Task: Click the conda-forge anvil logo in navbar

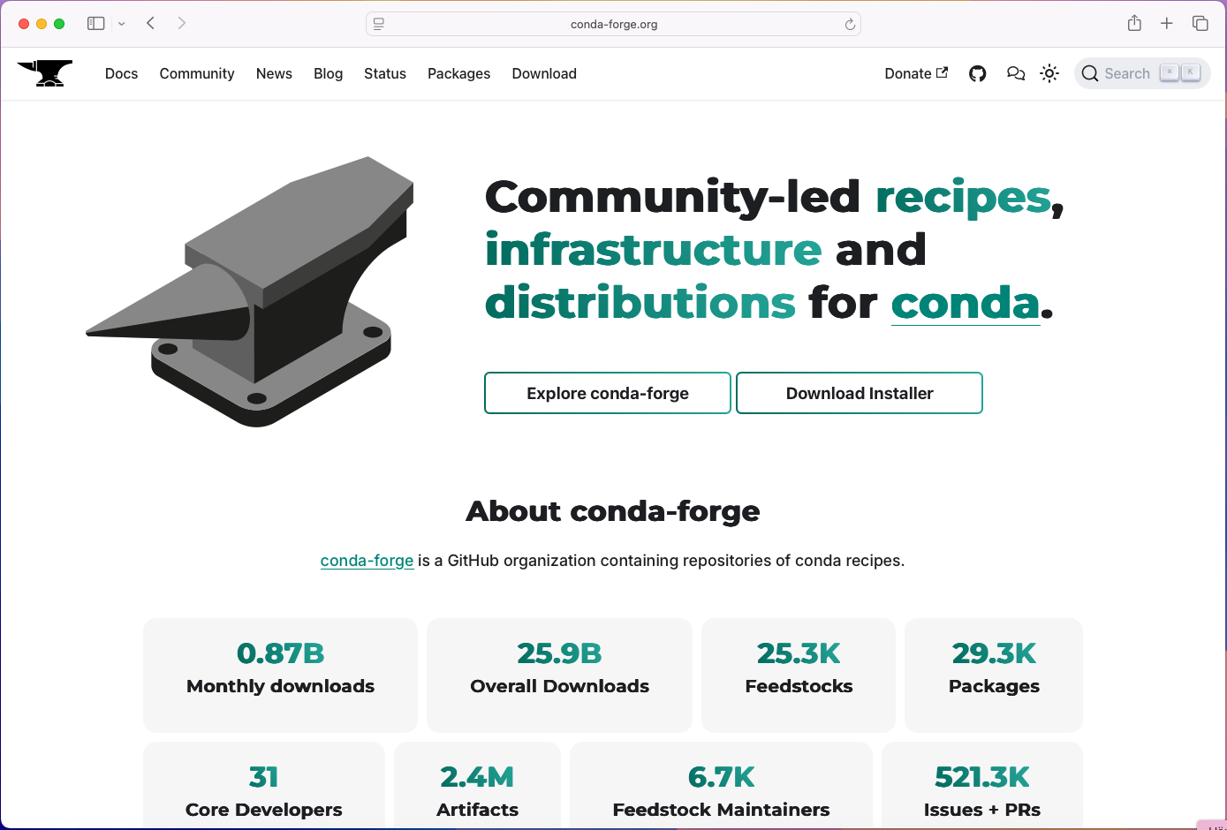Action: (44, 73)
